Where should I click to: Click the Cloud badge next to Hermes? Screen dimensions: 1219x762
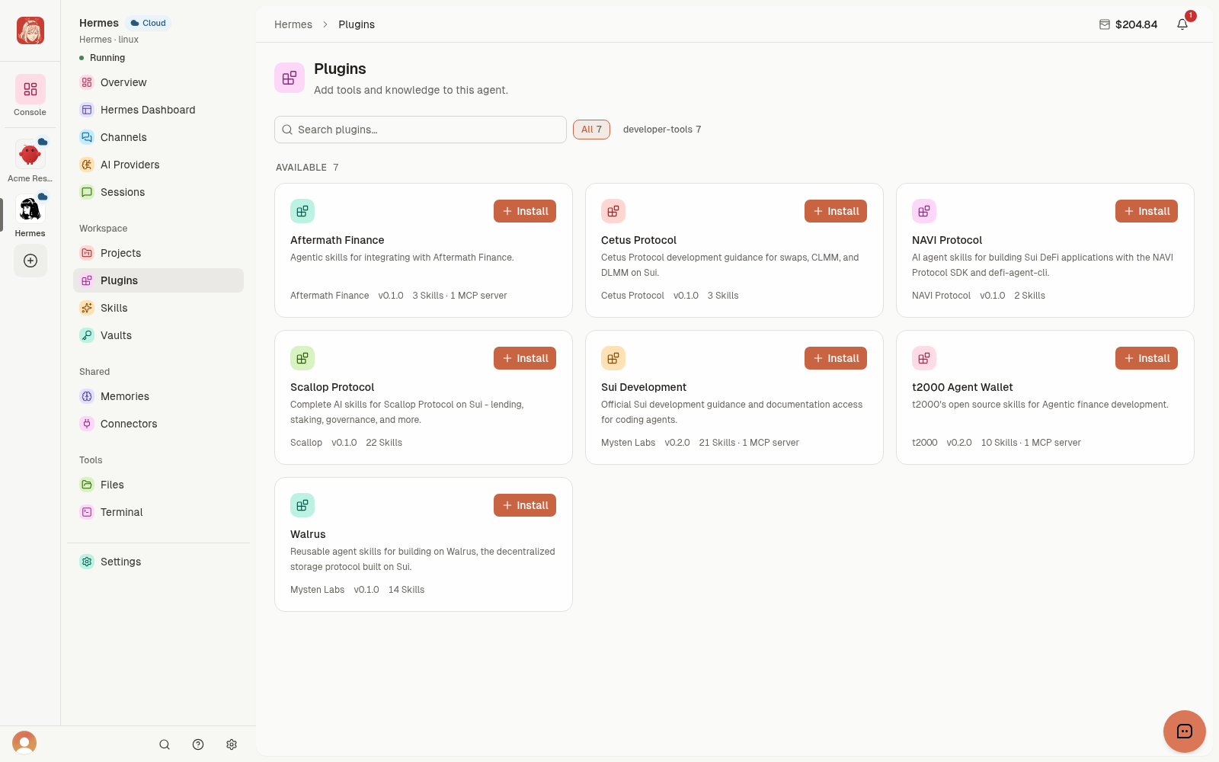point(148,23)
